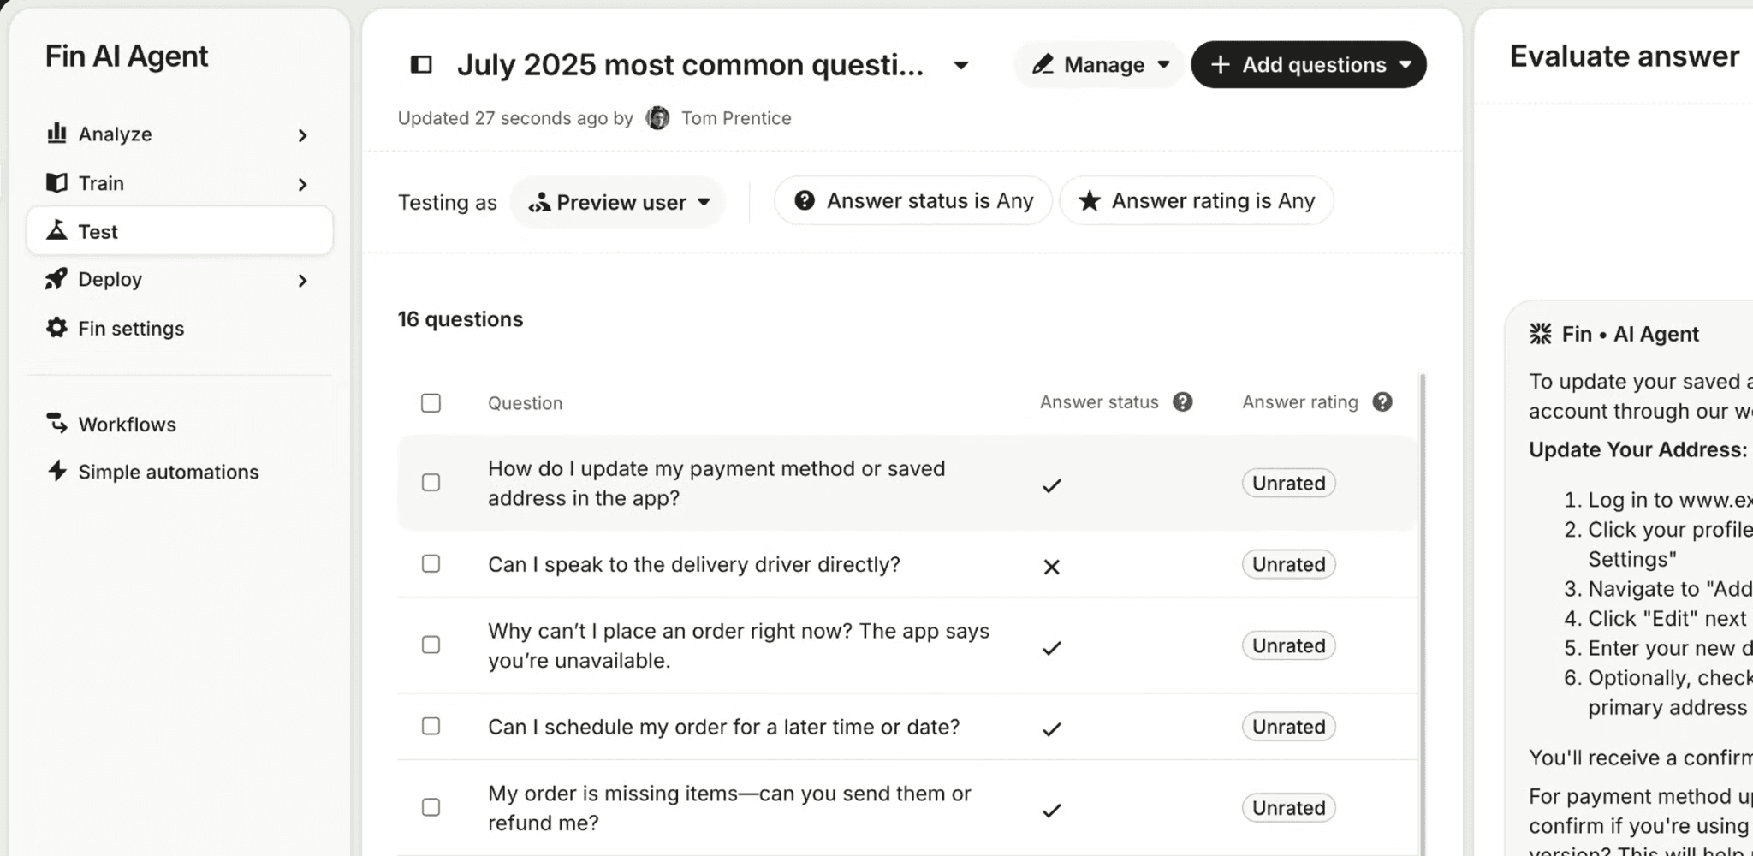Select all questions with header checkbox
Viewport: 1753px width, 856px height.
point(431,403)
